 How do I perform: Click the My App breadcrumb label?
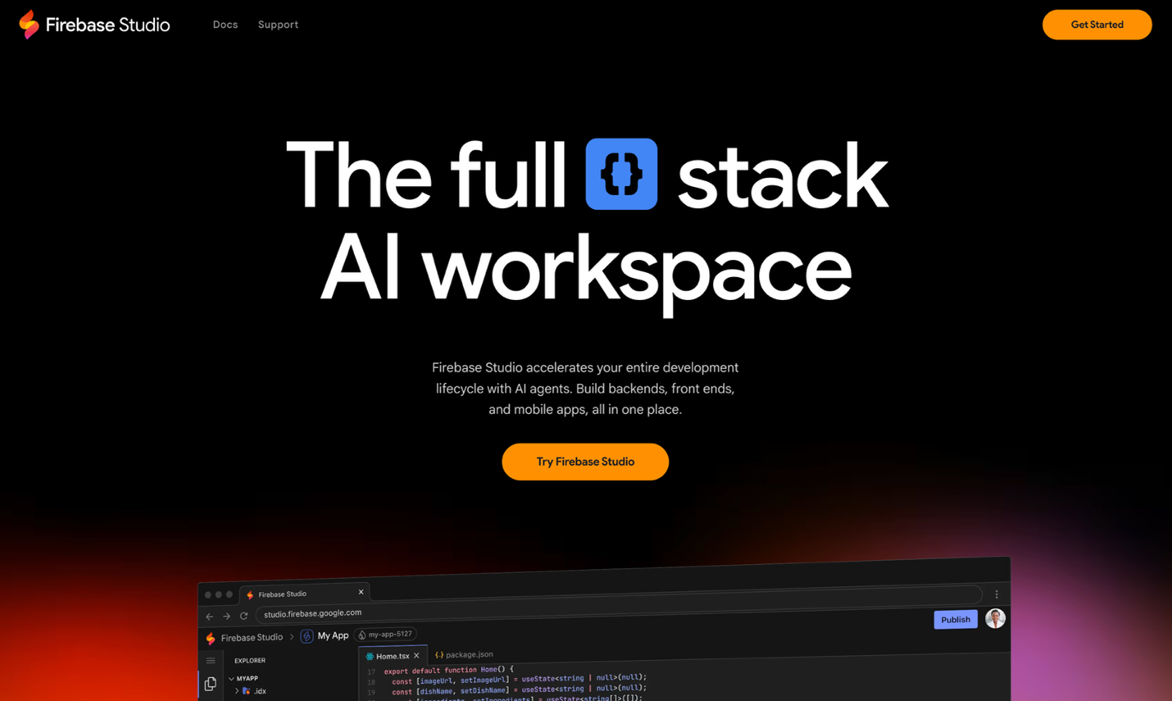tap(333, 635)
